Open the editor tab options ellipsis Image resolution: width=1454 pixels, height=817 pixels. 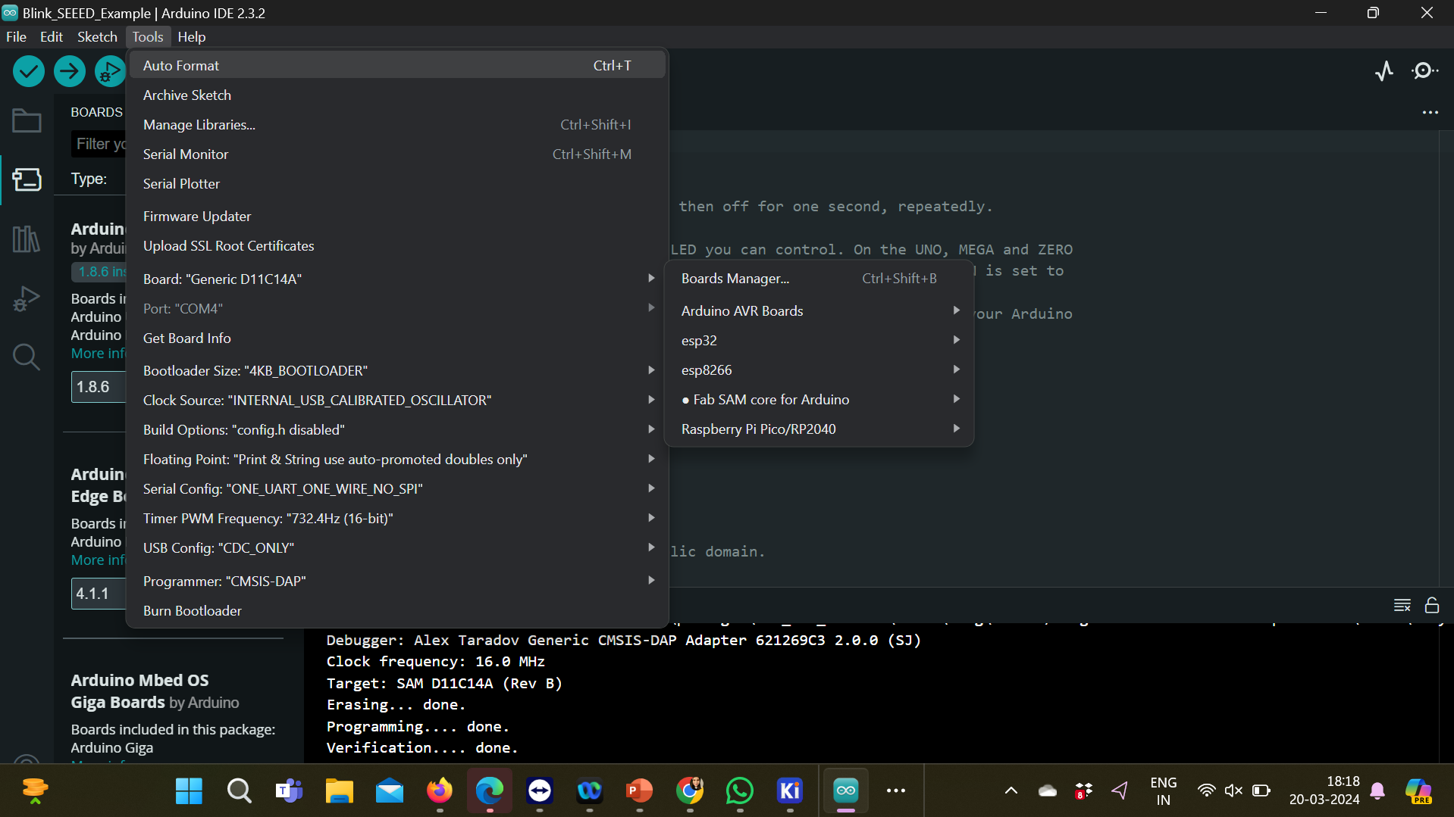coord(1430,112)
